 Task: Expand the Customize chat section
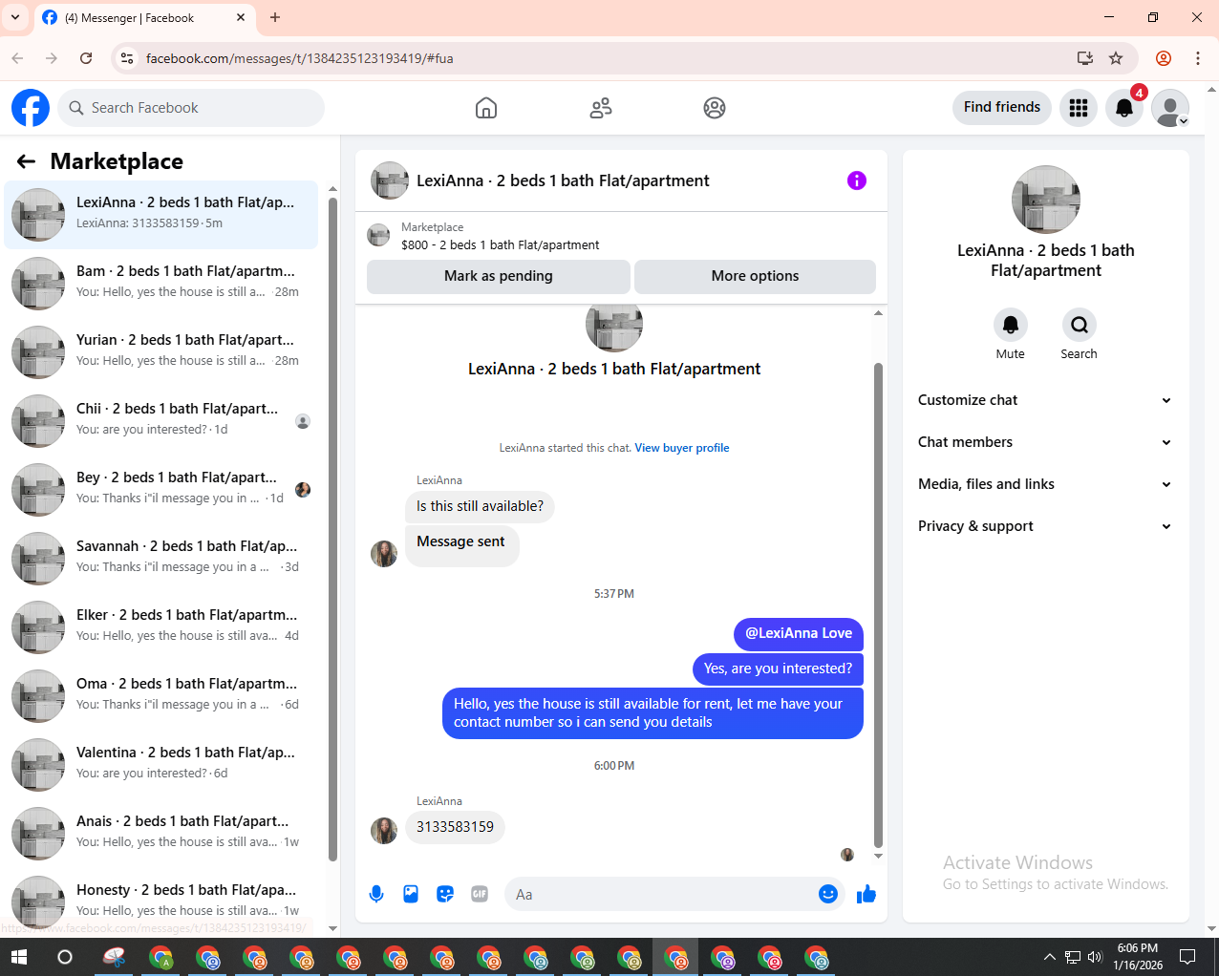[1045, 400]
